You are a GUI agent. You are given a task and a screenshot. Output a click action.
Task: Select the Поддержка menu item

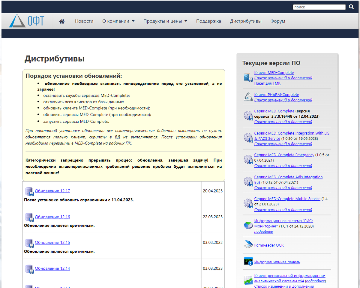pos(208,21)
